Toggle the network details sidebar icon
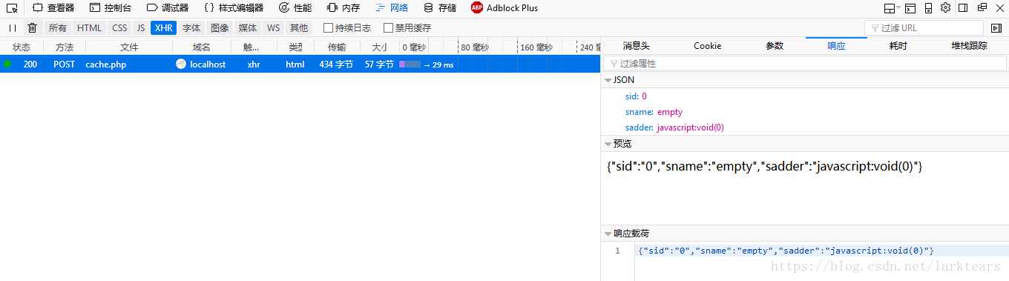 996,28
